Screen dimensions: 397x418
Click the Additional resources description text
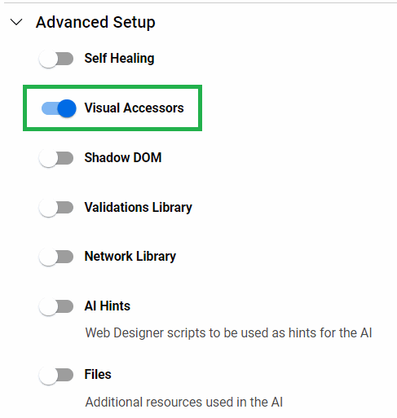(184, 403)
